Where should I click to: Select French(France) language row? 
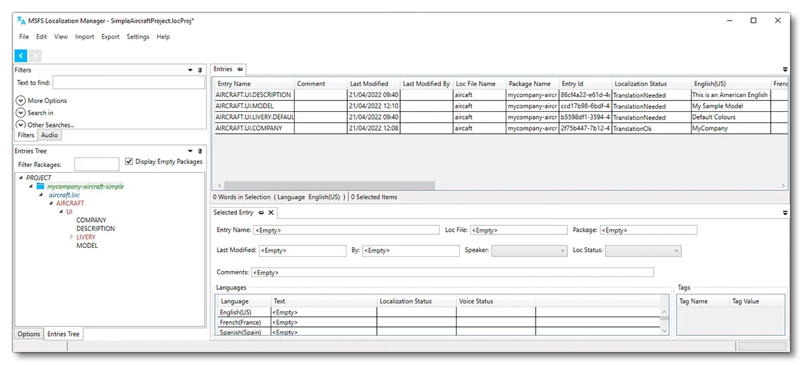click(x=438, y=322)
